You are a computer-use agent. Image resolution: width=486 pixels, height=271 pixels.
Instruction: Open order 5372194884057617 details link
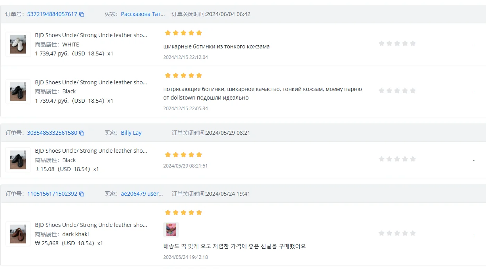point(52,14)
